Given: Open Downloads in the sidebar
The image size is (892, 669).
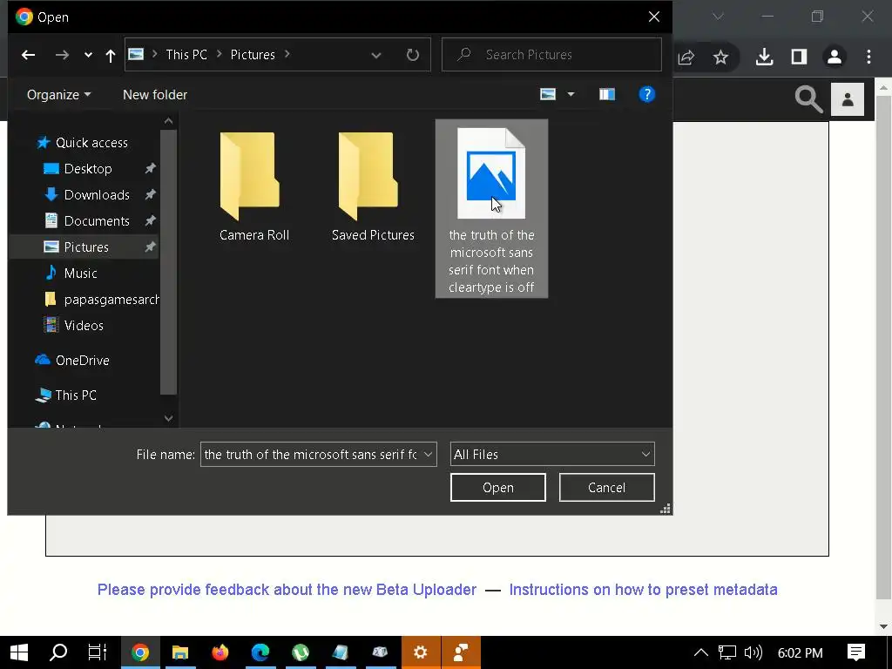Looking at the screenshot, I should point(97,195).
